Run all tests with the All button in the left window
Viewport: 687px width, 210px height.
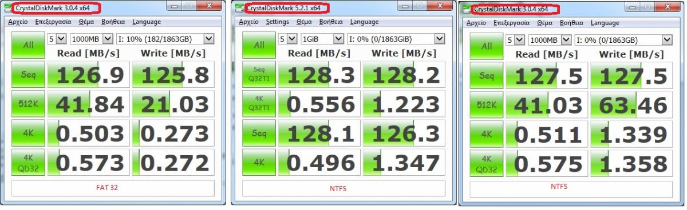[27, 45]
